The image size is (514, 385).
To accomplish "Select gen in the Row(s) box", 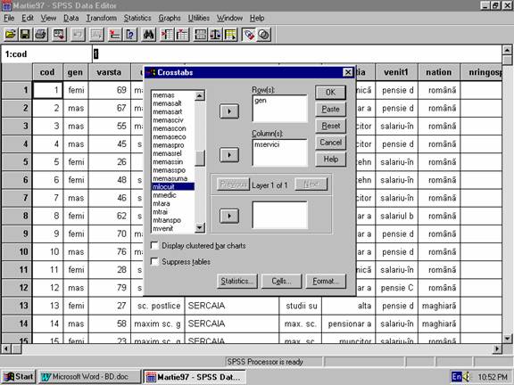I will pos(261,101).
